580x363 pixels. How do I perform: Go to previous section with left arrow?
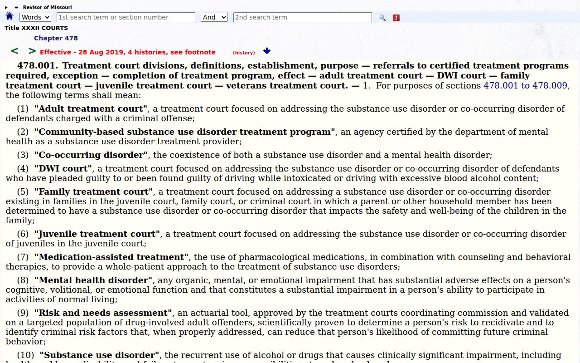tap(14, 51)
